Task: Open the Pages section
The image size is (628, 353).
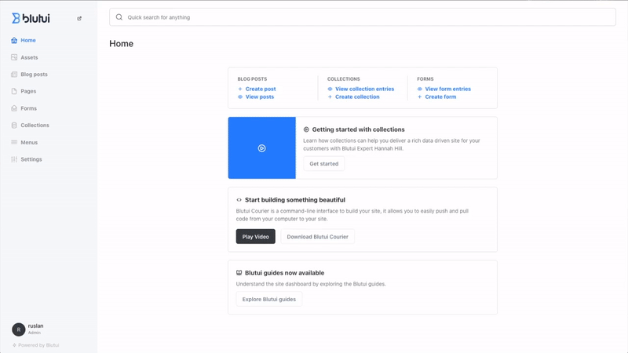Action: pos(28,91)
